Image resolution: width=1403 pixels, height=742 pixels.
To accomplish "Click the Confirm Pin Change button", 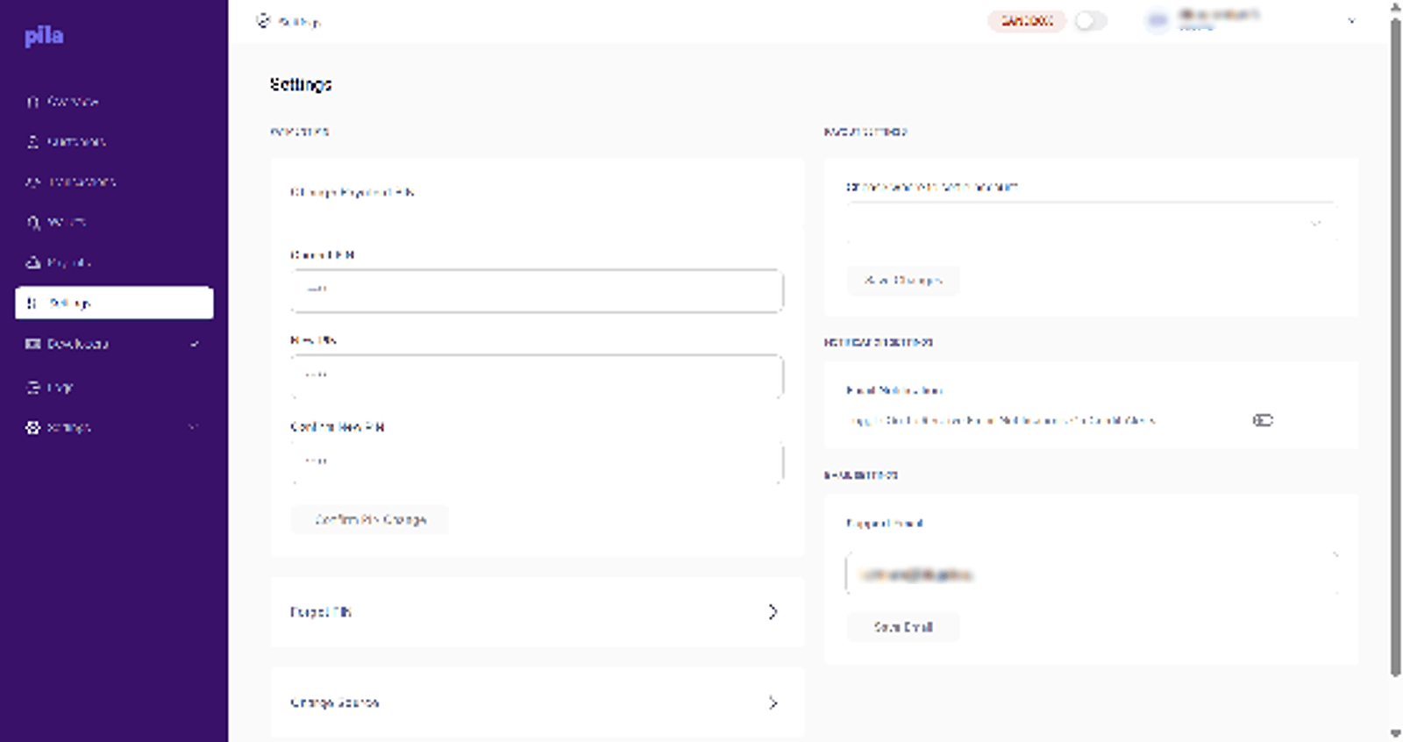I will tap(369, 519).
